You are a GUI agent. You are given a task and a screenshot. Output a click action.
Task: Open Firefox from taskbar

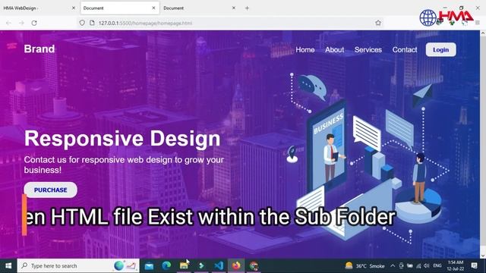click(236, 266)
